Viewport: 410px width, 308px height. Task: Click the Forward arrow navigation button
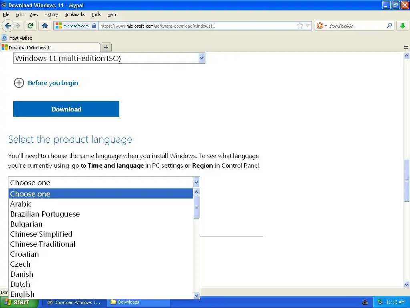[18, 26]
